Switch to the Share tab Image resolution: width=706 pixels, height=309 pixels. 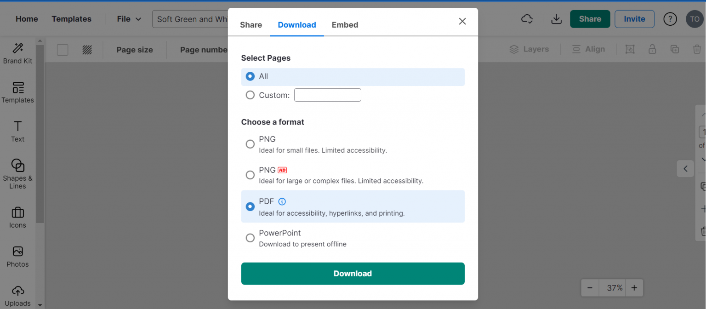point(251,25)
